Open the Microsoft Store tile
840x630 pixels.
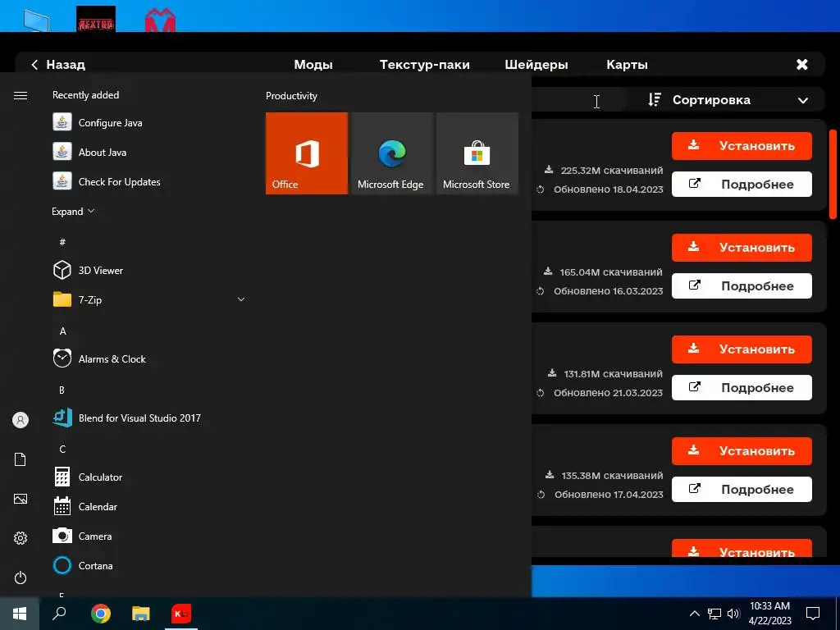(x=477, y=153)
